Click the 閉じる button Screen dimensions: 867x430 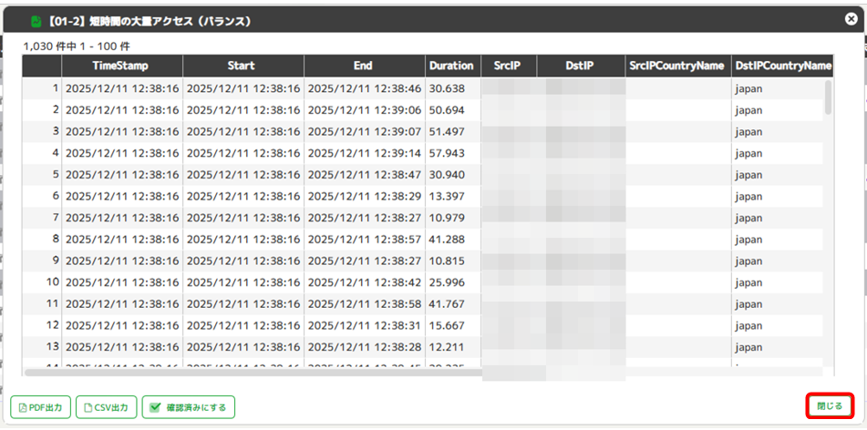830,406
